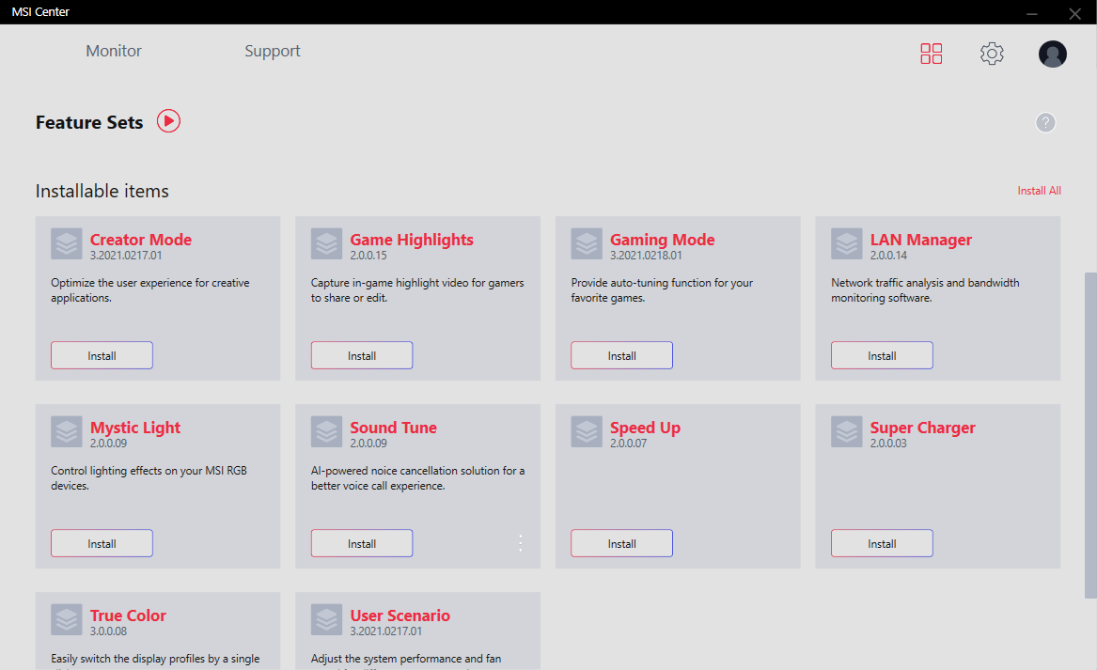
Task: Click the Feature Sets heading
Action: pos(89,122)
